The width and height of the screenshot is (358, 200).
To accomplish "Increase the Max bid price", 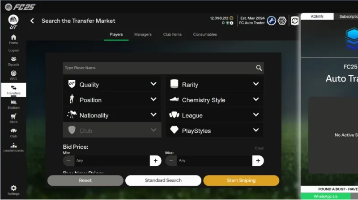I will tap(258, 161).
